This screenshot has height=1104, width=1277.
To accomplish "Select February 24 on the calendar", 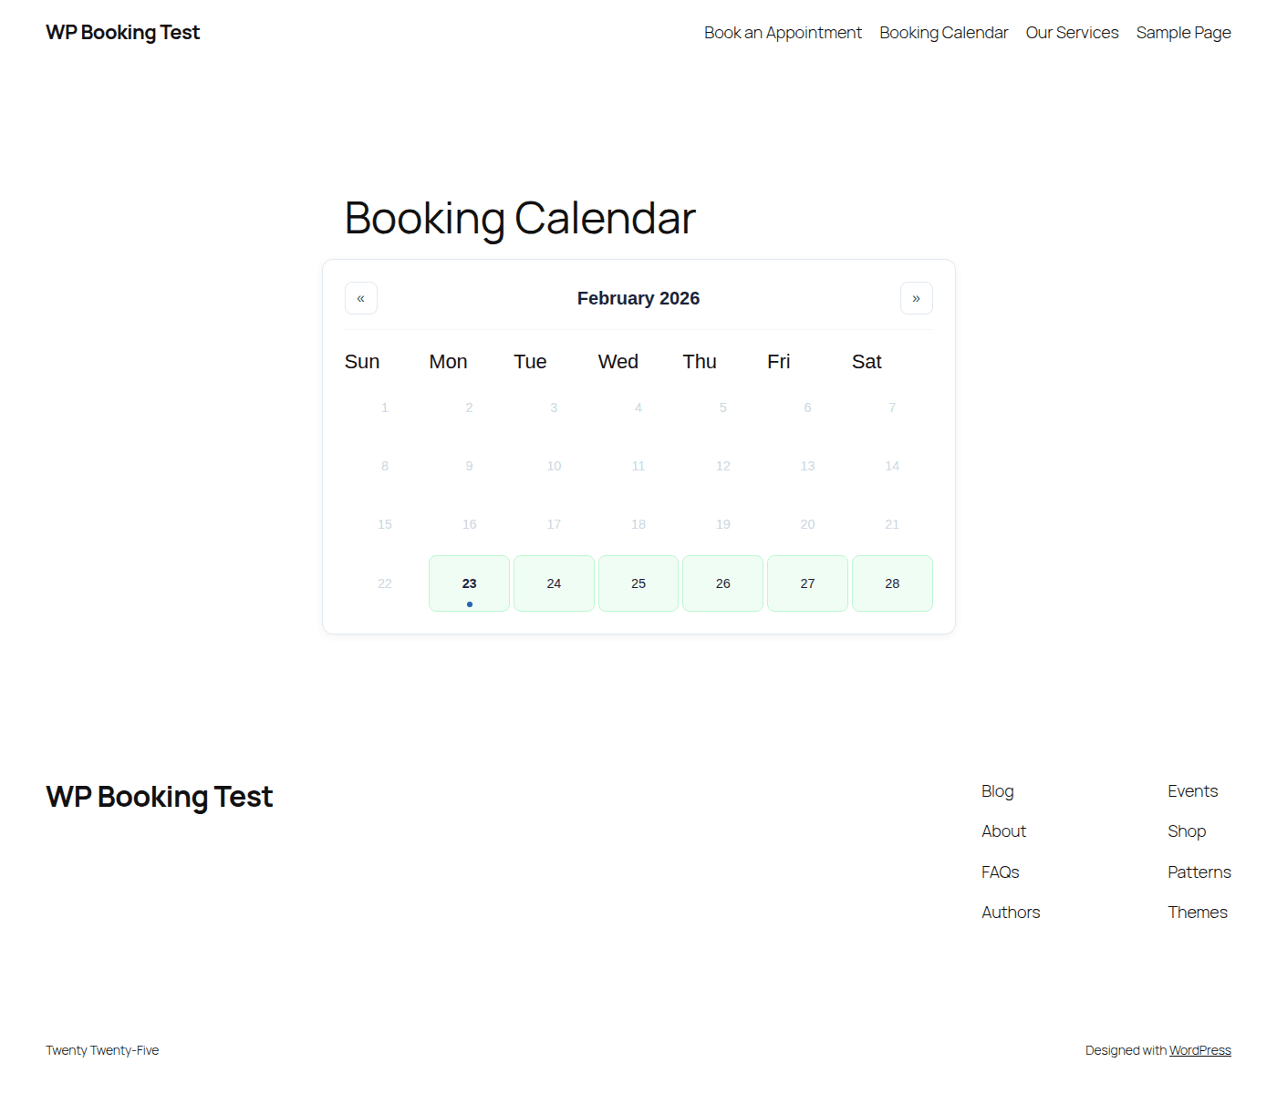I will pos(554,583).
